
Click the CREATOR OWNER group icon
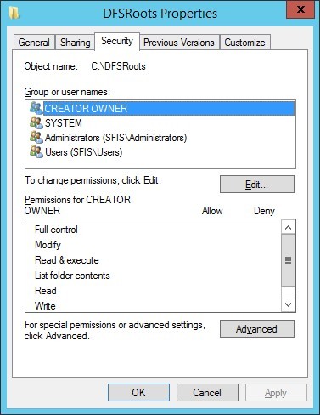pyautogui.click(x=36, y=108)
